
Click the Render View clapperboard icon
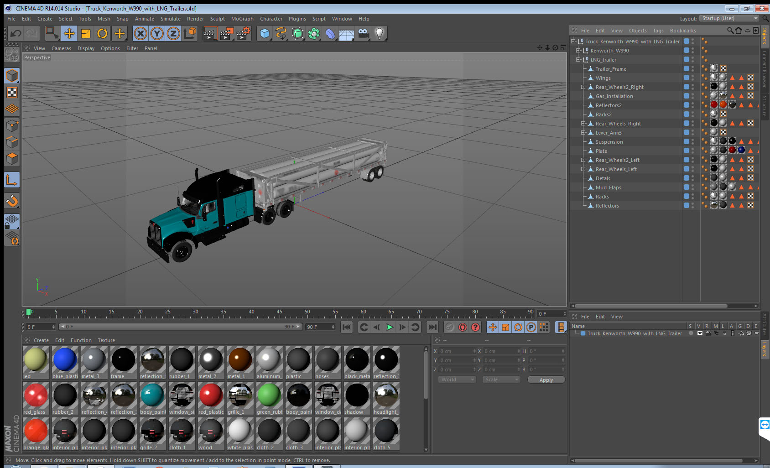tap(209, 33)
